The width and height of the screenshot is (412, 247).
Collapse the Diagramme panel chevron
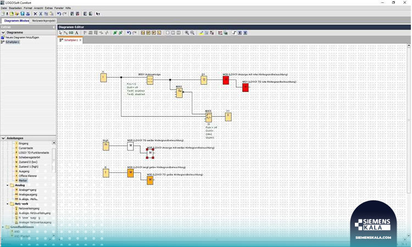3,32
